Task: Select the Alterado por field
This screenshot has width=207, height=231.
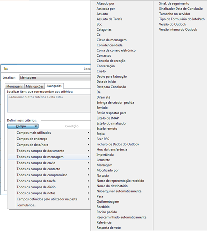Action: (105, 3)
